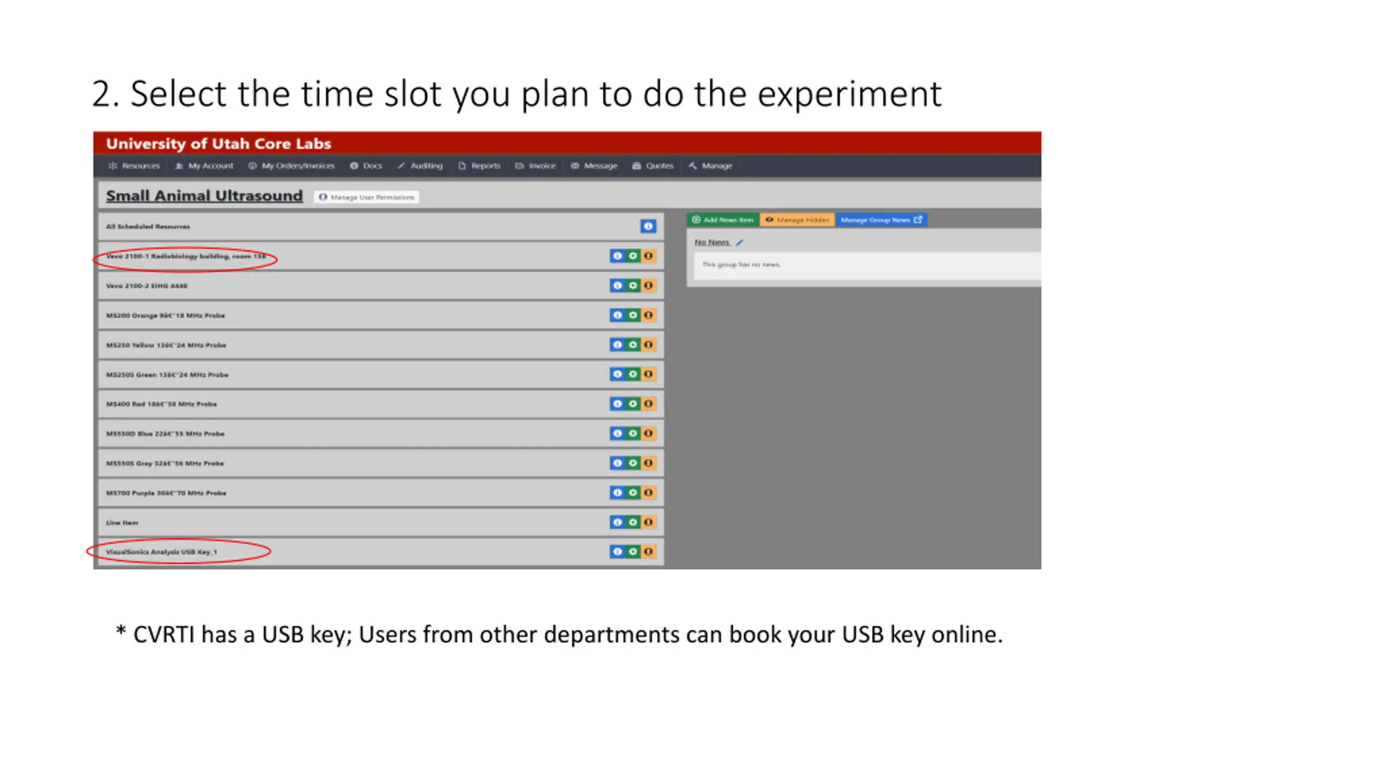The height and width of the screenshot is (779, 1385).
Task: Click orange user icon for MS550S Gray probe
Action: pos(648,463)
